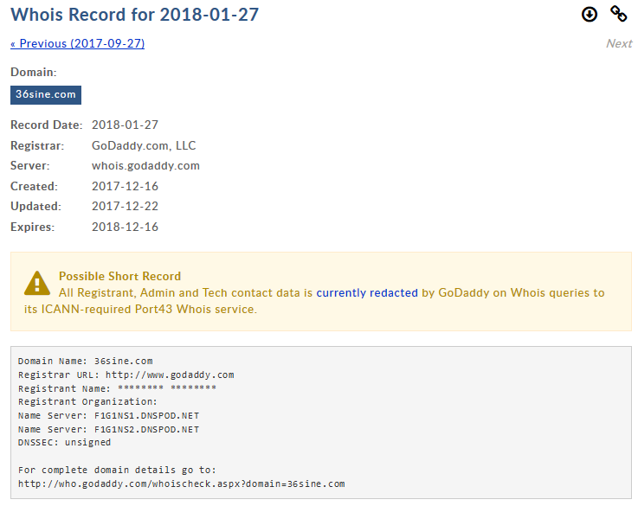The image size is (638, 506).
Task: Click the Registrar: label
Action: click(37, 145)
